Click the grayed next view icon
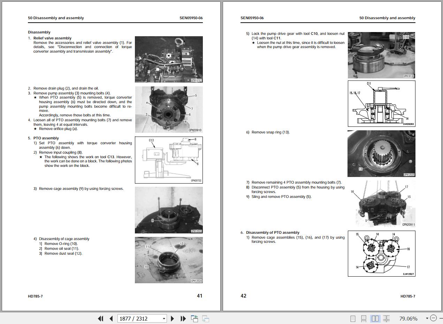 click(x=206, y=318)
